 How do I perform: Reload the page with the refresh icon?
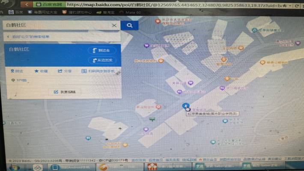(x=297, y=6)
